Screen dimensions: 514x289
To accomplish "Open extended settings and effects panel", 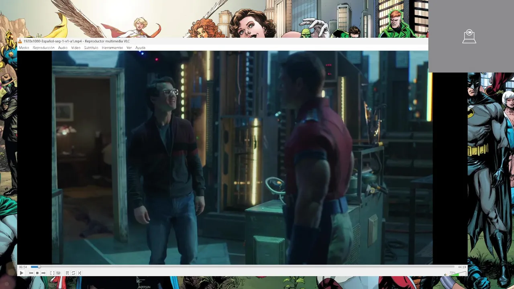I will 59,273.
